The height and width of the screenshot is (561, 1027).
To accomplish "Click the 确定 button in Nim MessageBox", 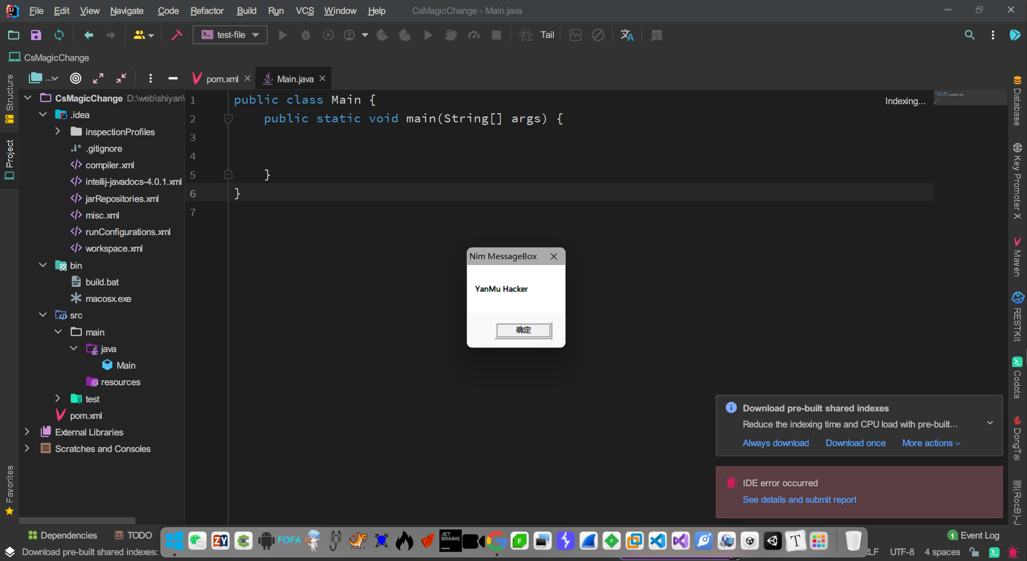I will 523,330.
